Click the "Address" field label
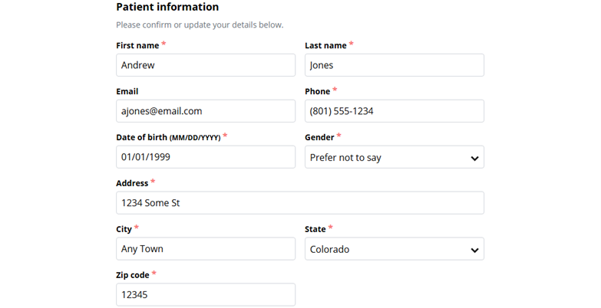Viewport: 601px width, 308px height. 132,183
